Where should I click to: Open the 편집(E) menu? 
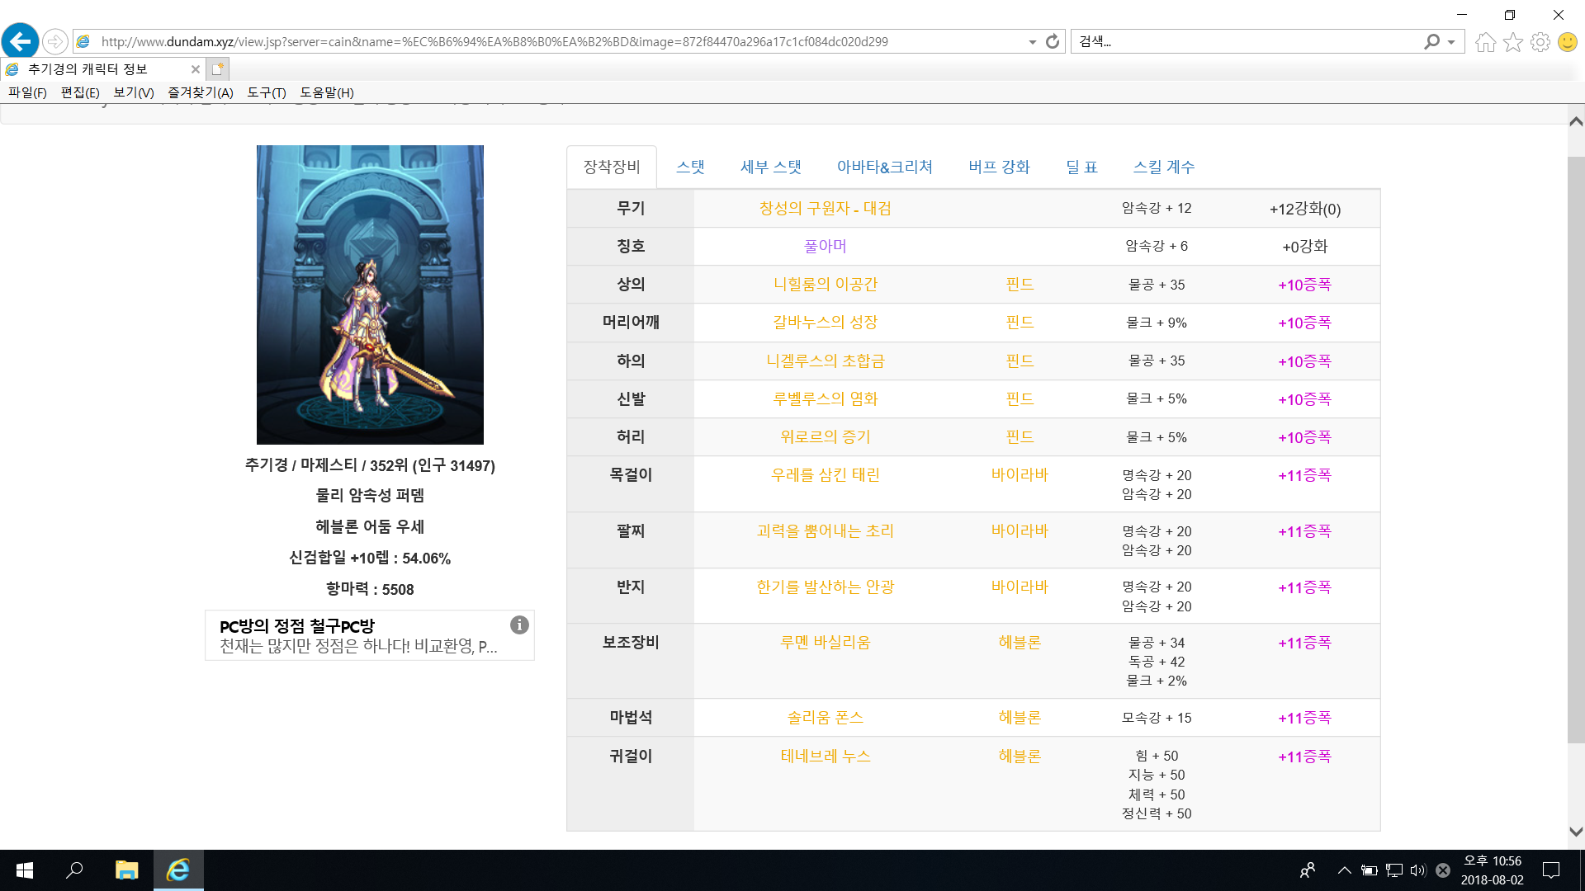click(80, 92)
